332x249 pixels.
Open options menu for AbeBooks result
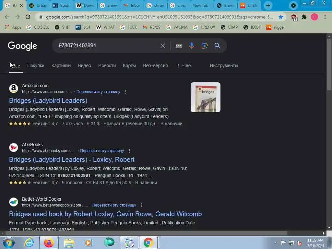tap(129, 151)
